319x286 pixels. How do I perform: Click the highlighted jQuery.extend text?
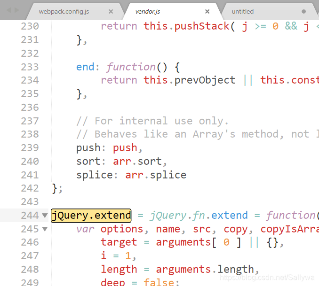91,216
